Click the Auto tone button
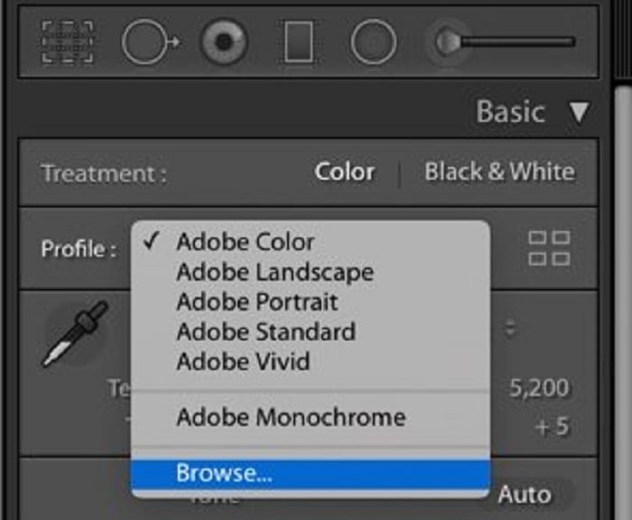 click(524, 495)
